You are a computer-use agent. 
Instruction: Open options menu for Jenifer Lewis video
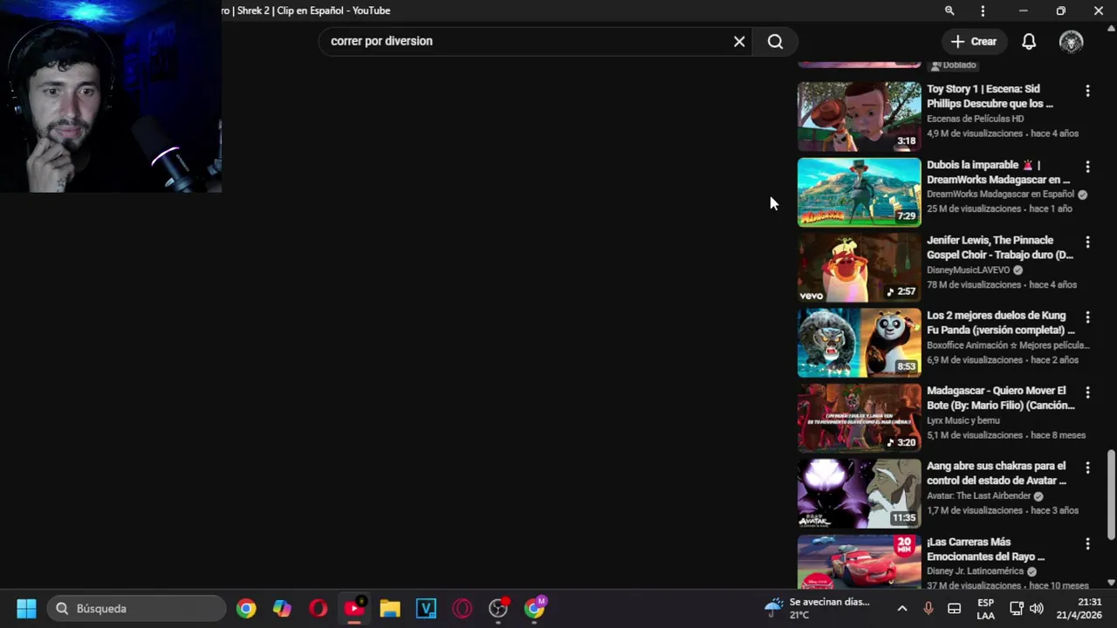coord(1087,242)
